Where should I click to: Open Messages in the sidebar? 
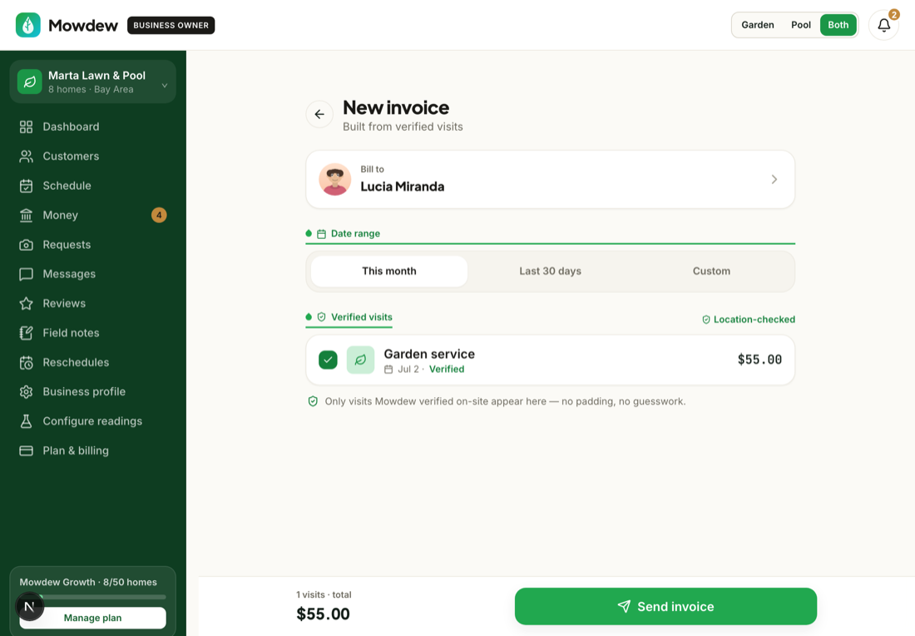(93, 274)
